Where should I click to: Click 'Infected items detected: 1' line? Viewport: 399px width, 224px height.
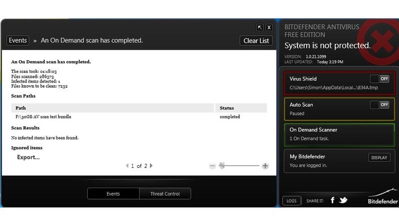(x=35, y=81)
